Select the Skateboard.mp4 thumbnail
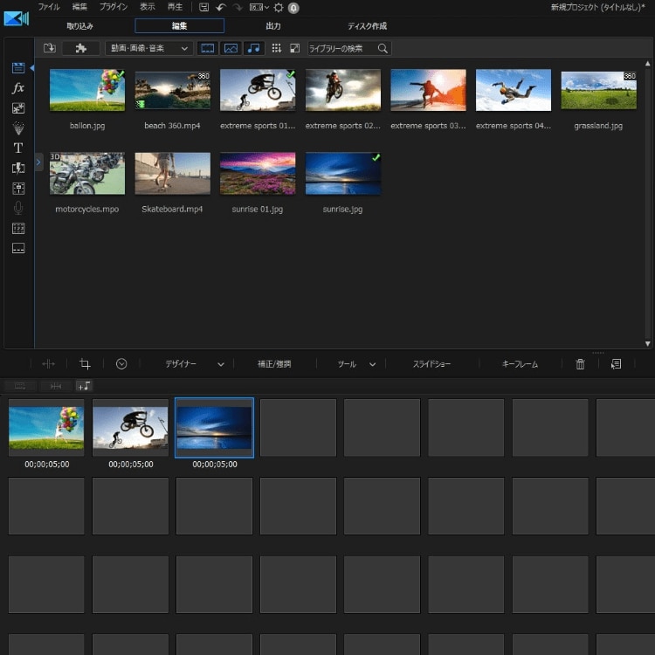Screen dimensions: 655x655 click(x=173, y=174)
